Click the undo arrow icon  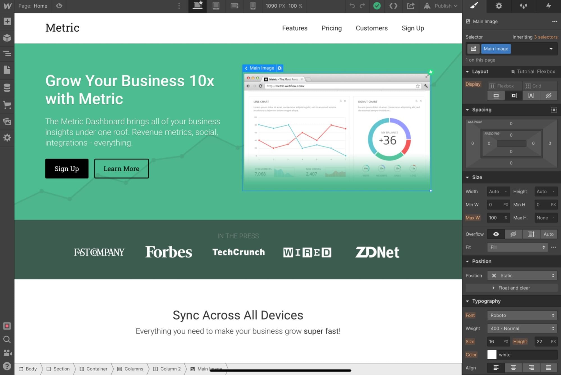352,6
